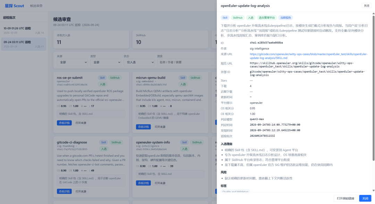Open the 状态 仅入选 dropdown
This screenshot has height=204, width=375.
click(x=139, y=62)
